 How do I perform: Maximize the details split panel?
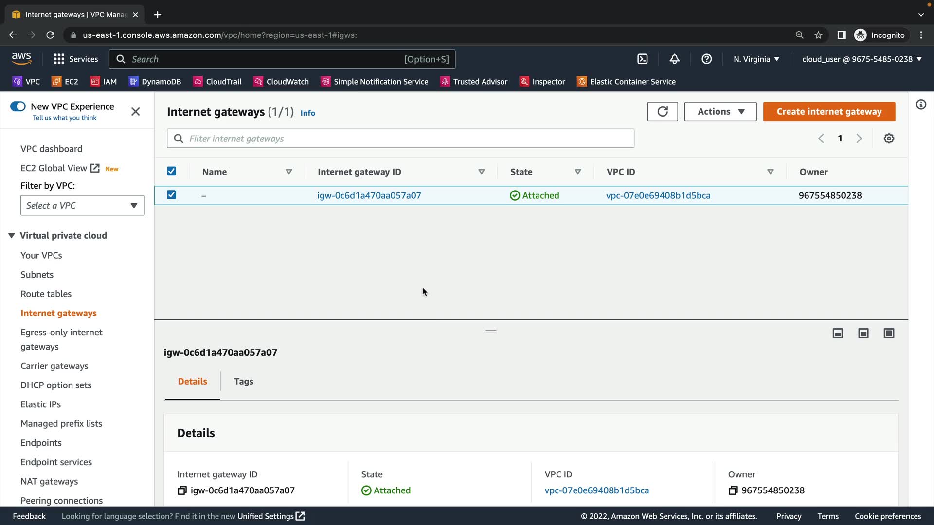click(889, 333)
